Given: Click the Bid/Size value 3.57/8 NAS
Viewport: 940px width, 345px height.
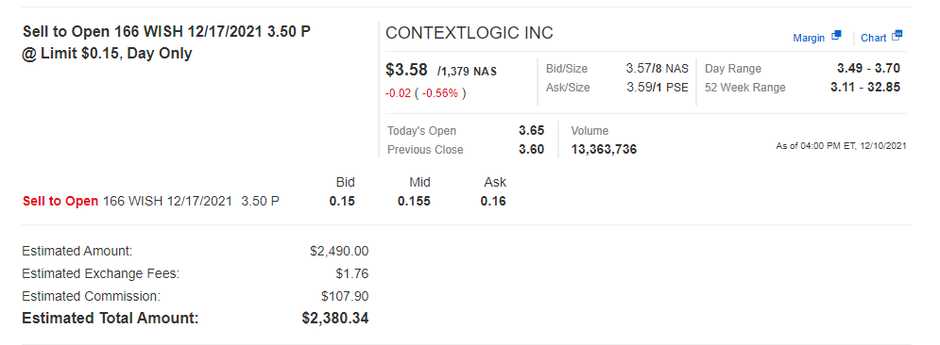Looking at the screenshot, I should tap(657, 68).
